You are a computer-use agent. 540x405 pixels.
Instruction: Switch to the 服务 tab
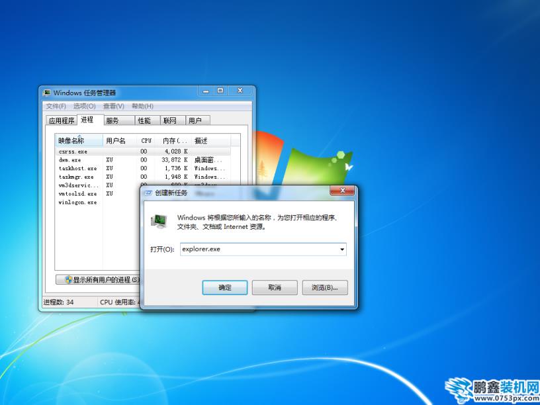pyautogui.click(x=119, y=120)
